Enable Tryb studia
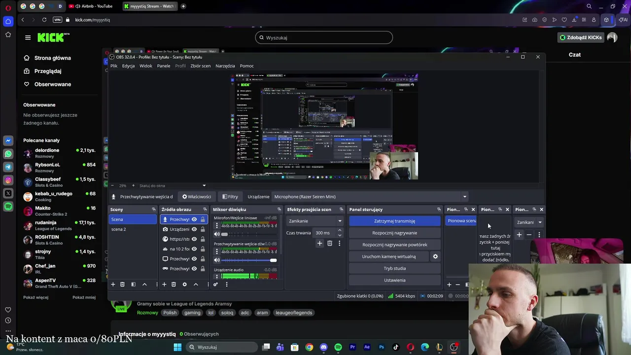Screen dimensions: 631x355 click(x=394, y=268)
